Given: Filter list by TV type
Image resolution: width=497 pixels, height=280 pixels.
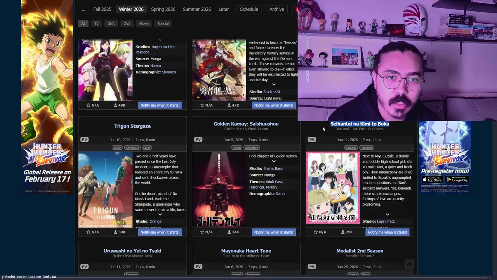Looking at the screenshot, I should [96, 24].
